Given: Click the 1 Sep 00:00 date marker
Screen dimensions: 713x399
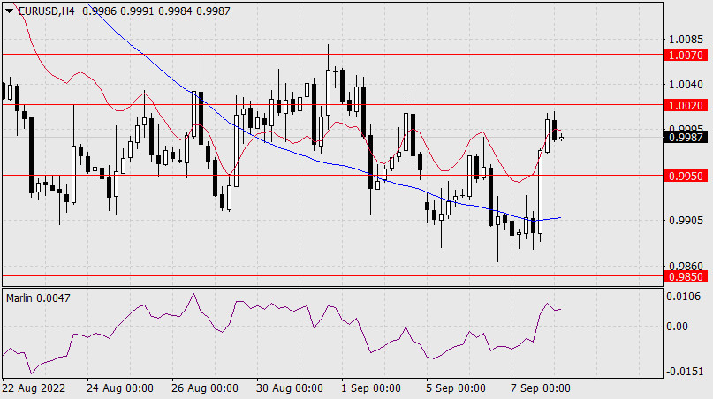Looking at the screenshot, I should tap(369, 388).
